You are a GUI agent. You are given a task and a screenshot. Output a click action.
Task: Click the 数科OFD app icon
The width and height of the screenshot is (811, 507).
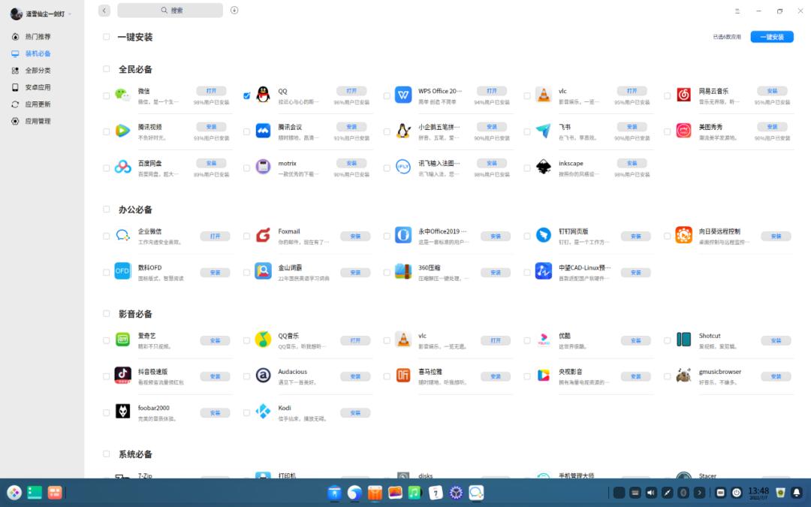pos(122,271)
